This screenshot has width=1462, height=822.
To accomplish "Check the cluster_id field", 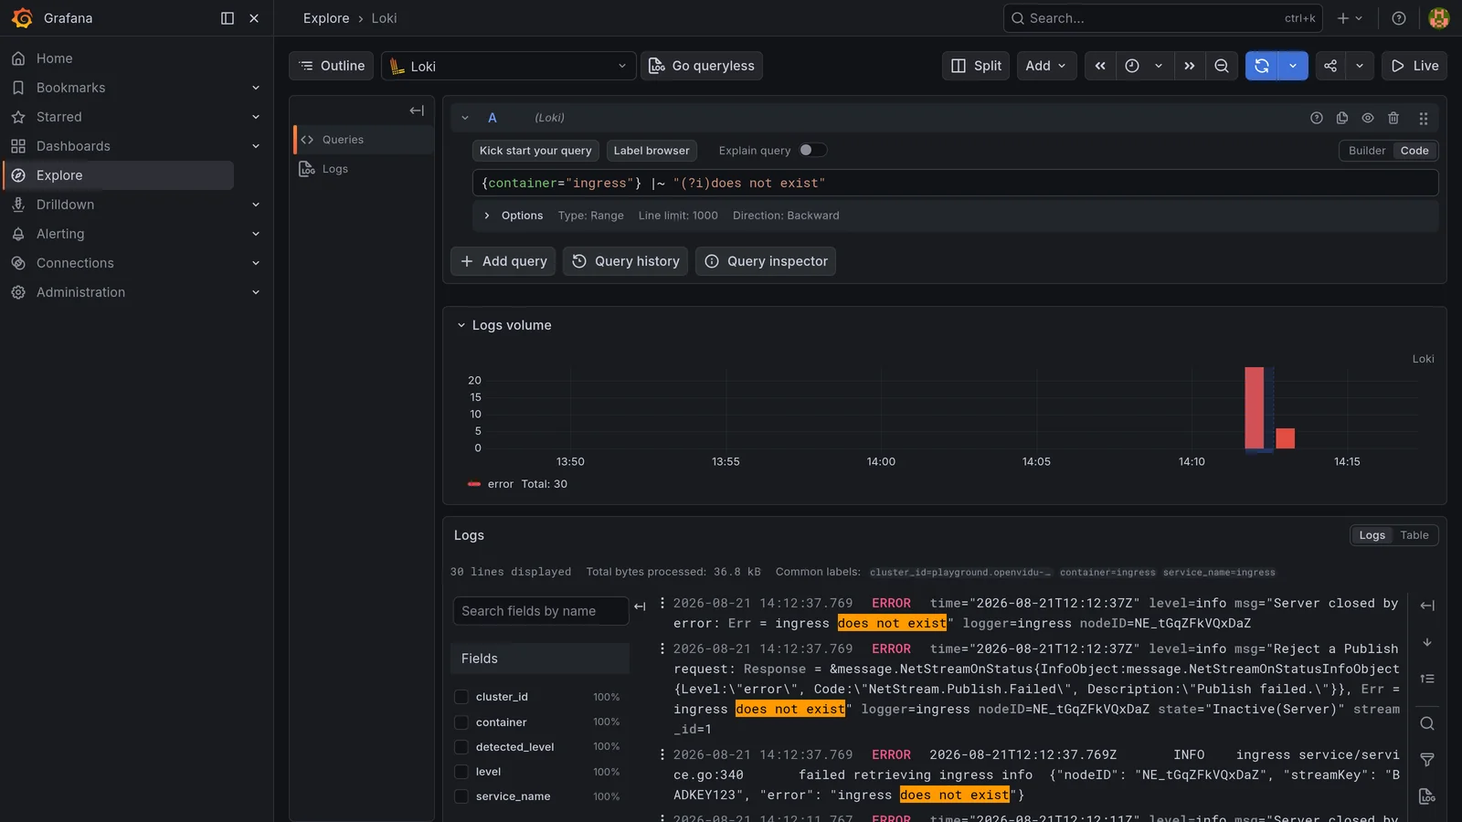I will click(x=461, y=697).
